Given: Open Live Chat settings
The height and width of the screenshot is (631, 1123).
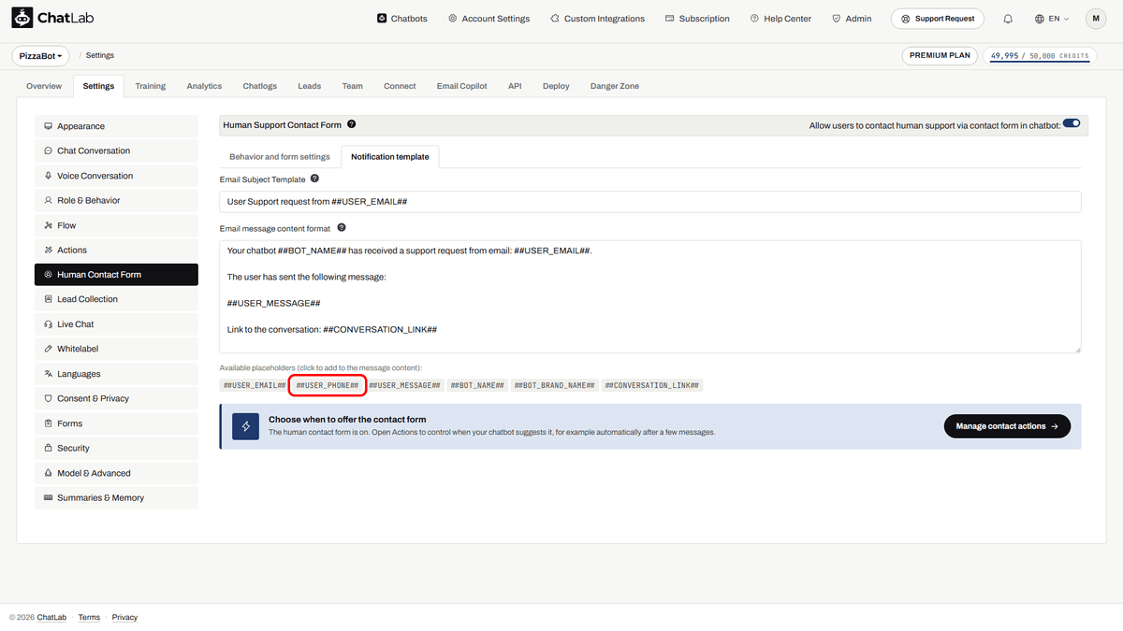Looking at the screenshot, I should (116, 324).
